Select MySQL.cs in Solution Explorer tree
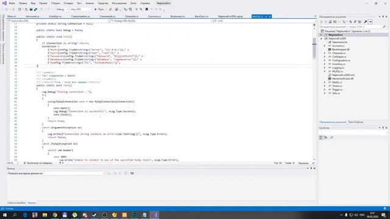 338,71
